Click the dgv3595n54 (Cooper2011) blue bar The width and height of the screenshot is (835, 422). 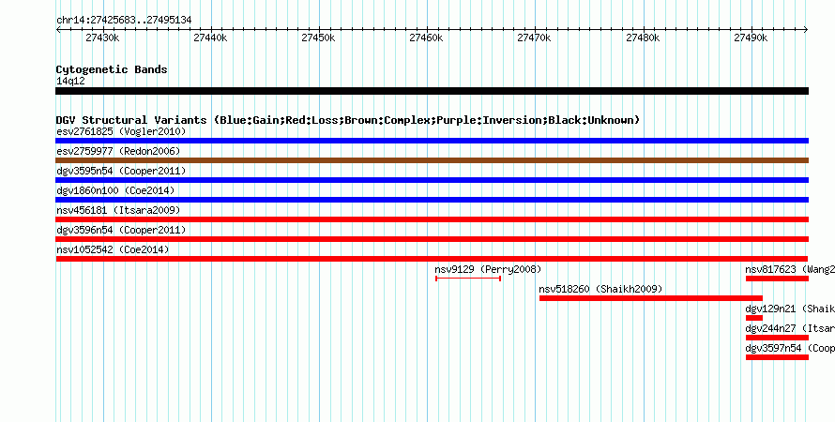point(432,180)
